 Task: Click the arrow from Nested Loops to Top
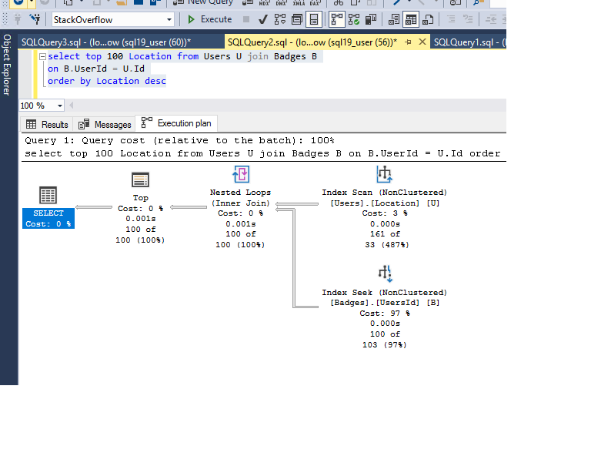189,207
